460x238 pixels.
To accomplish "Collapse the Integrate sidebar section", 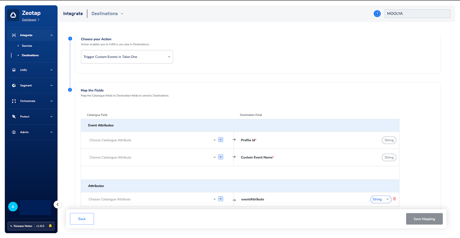I will pos(51,35).
